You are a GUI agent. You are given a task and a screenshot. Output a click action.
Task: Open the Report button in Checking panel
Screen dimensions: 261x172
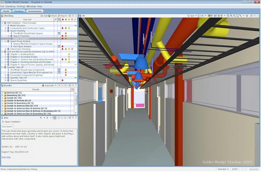click(x=62, y=16)
